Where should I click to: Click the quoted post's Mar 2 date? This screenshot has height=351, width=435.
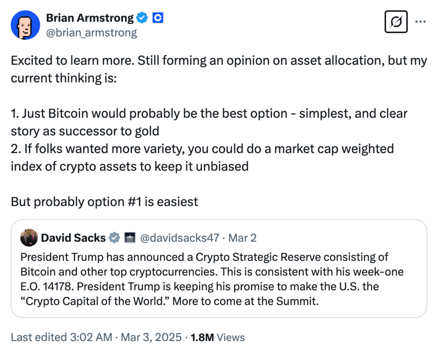click(x=243, y=238)
